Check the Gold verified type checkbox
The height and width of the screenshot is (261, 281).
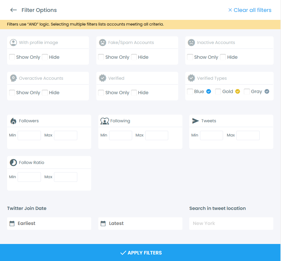pos(218,91)
